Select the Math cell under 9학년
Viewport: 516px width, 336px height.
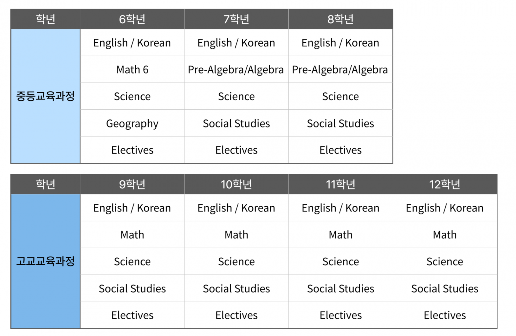point(132,235)
